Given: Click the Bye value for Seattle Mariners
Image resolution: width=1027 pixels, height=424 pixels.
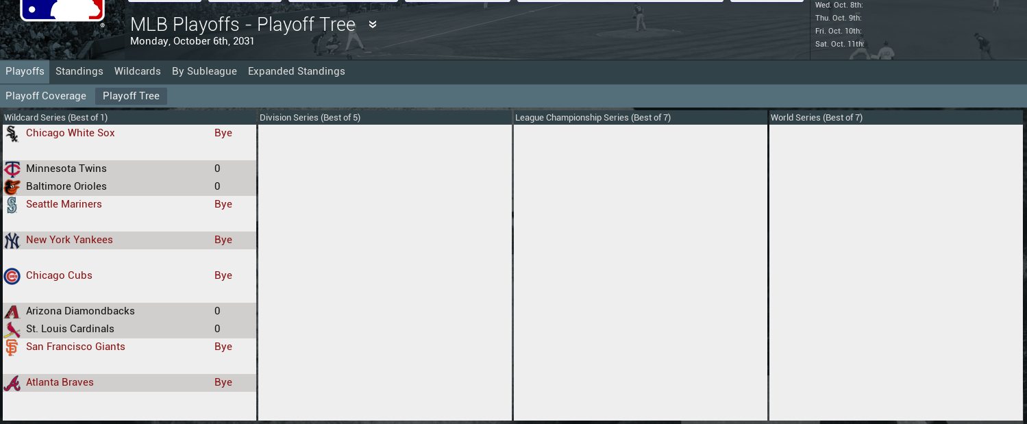Looking at the screenshot, I should point(223,204).
